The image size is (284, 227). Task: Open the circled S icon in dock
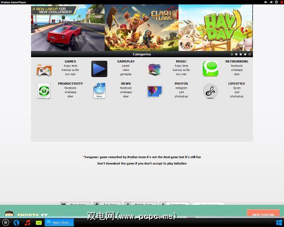point(5,222)
